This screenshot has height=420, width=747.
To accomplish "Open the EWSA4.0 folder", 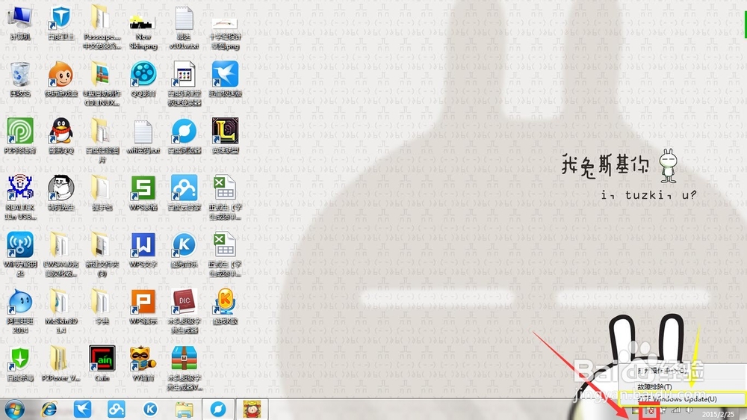I will tap(61, 255).
